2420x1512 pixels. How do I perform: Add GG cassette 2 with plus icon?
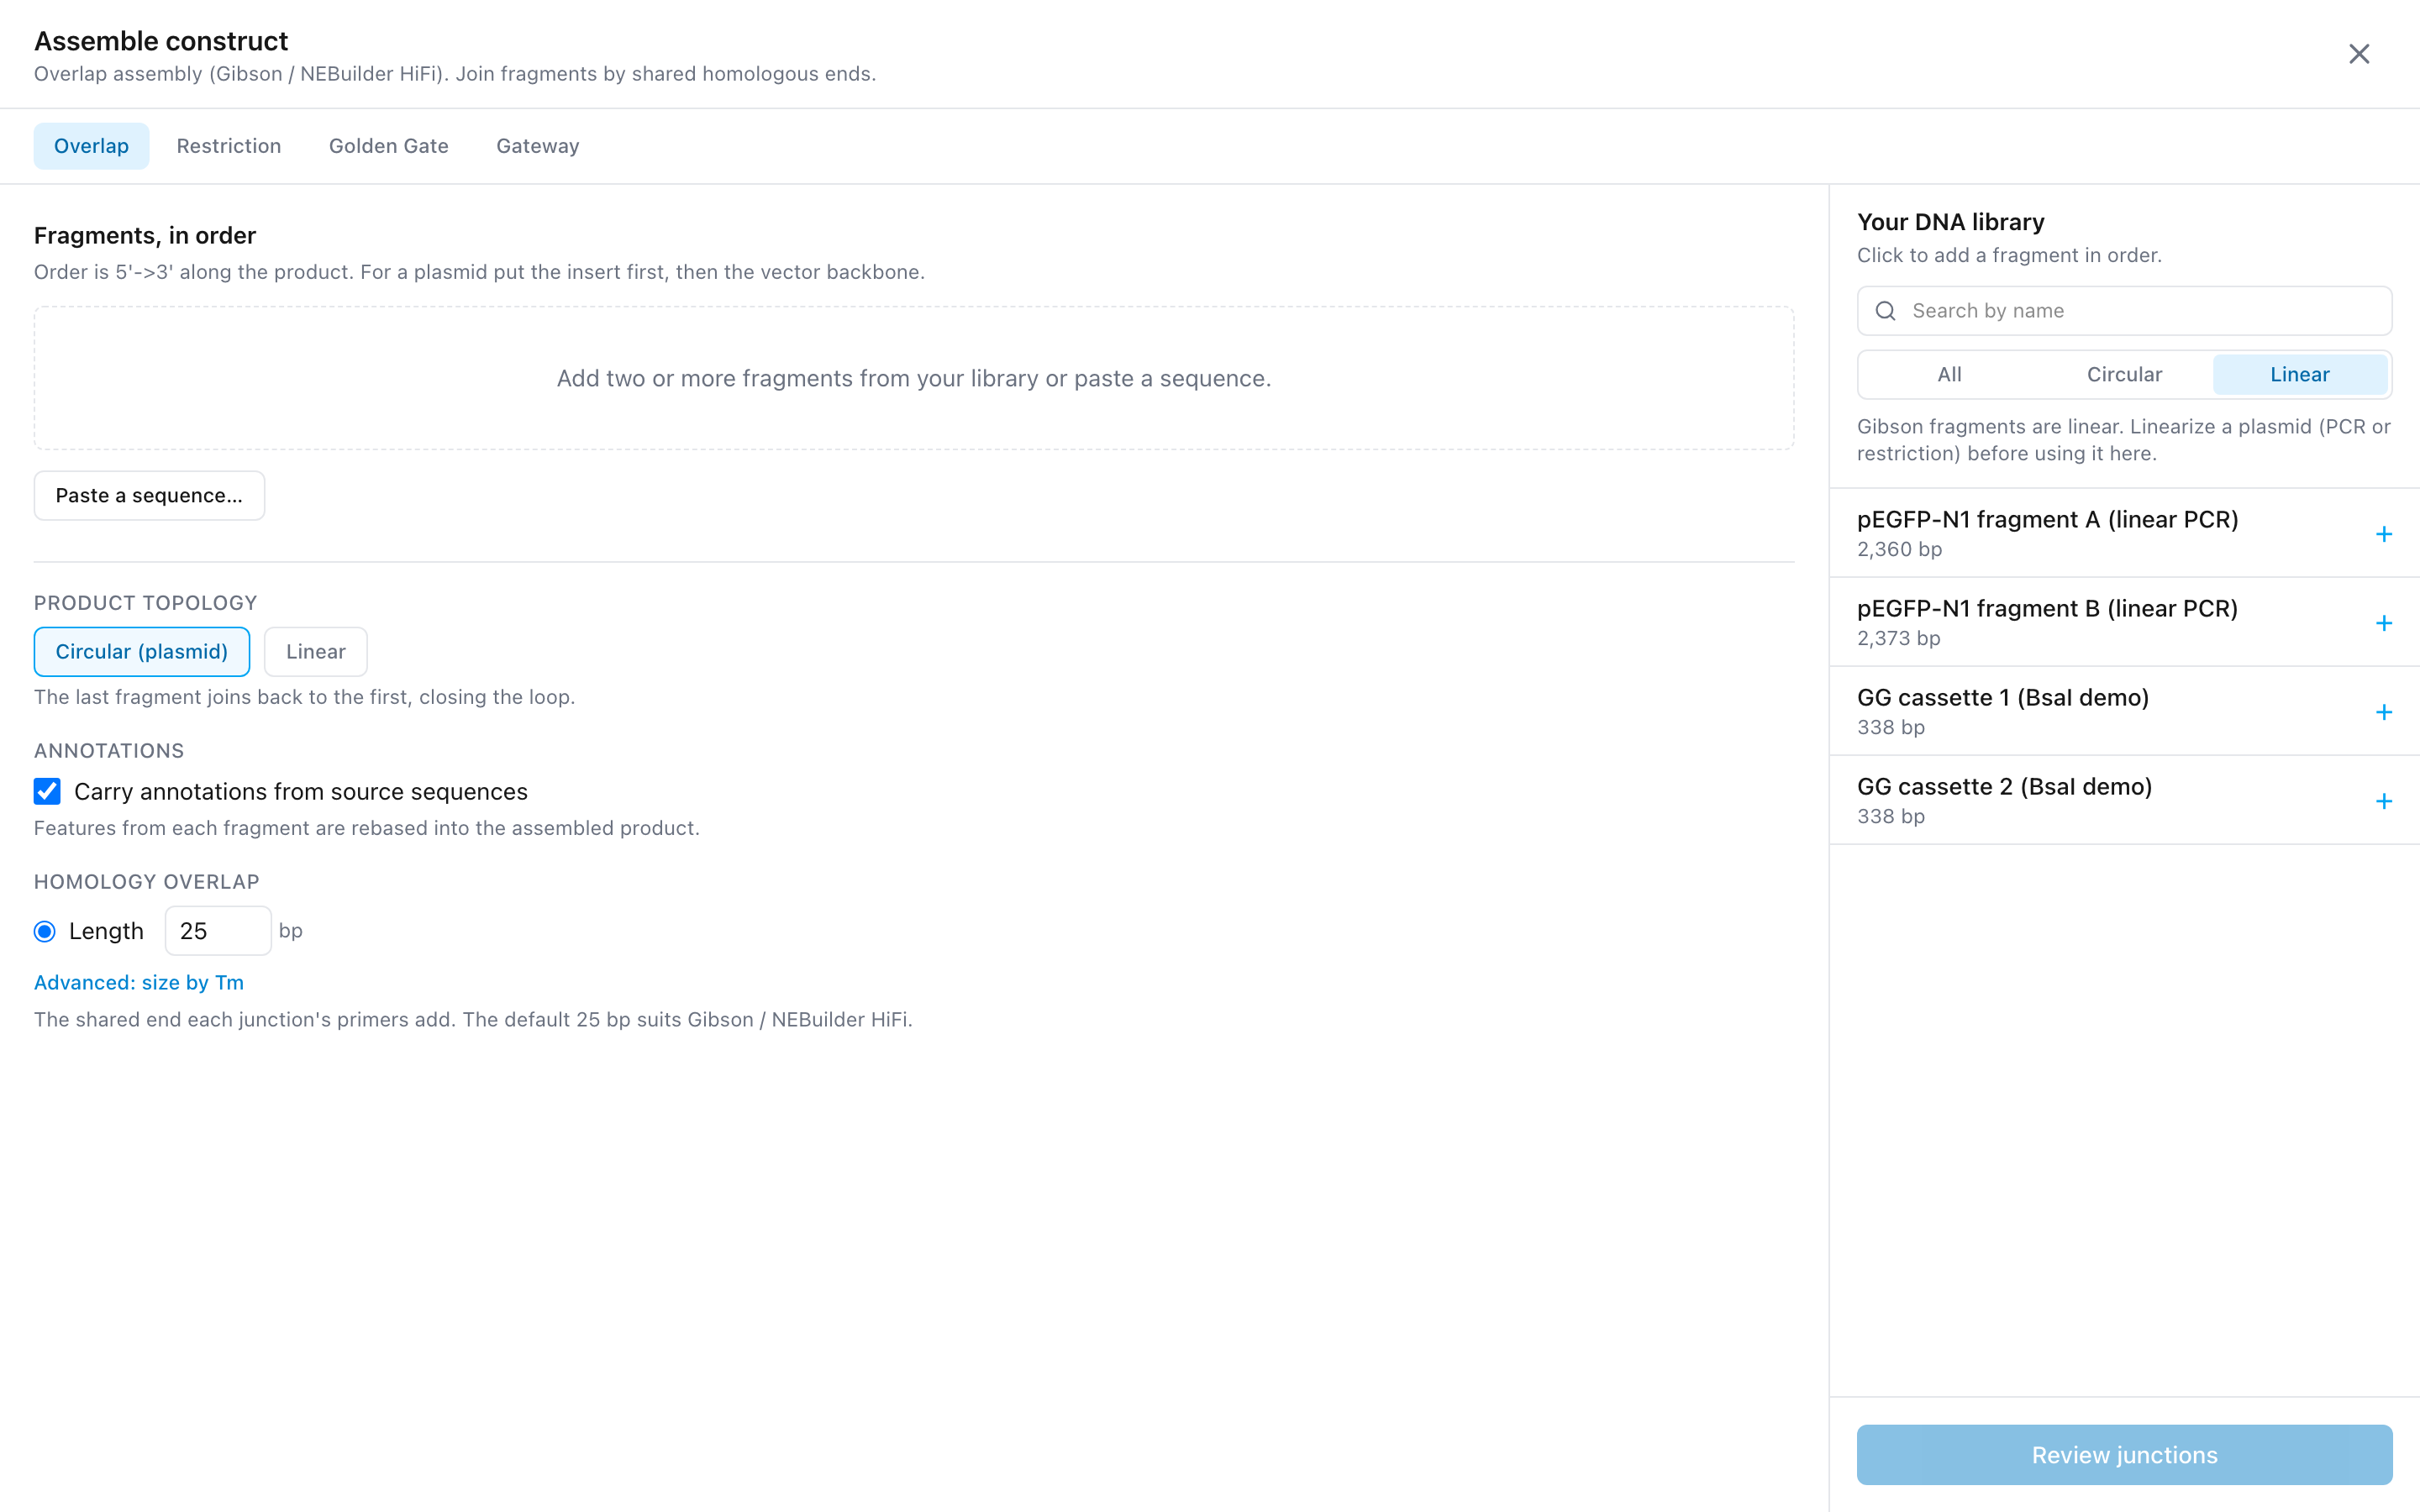pyautogui.click(x=2383, y=801)
